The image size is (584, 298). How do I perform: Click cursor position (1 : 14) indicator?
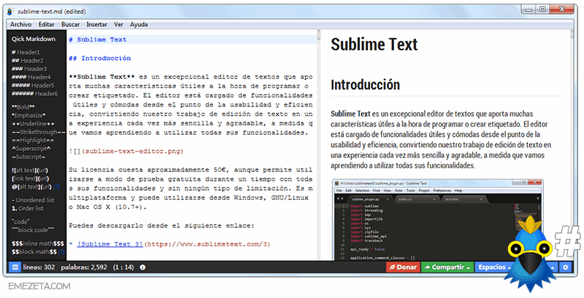[x=123, y=267]
